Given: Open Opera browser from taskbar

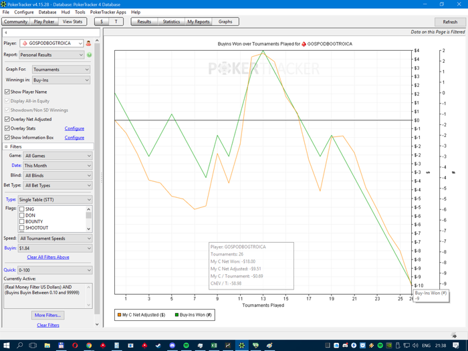Looking at the screenshot, I should [x=75, y=346].
